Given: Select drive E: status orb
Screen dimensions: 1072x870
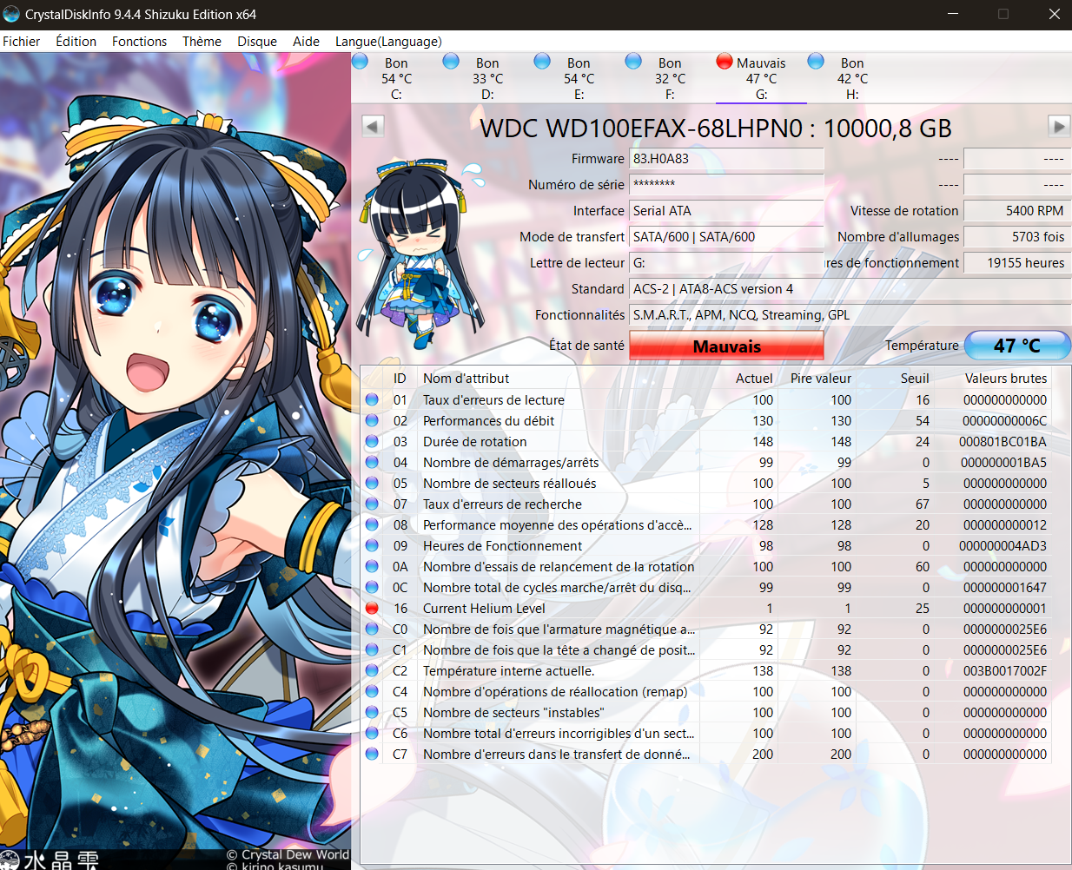Looking at the screenshot, I should pyautogui.click(x=542, y=61).
